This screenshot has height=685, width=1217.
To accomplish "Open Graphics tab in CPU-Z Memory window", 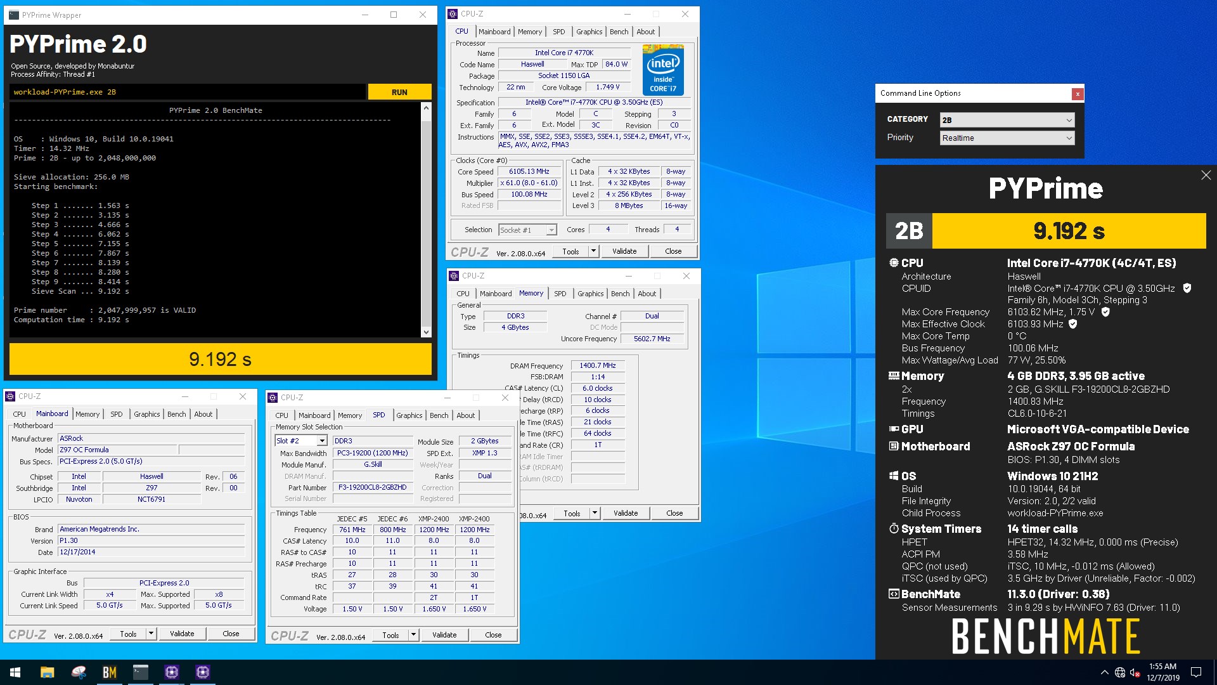I will click(x=590, y=294).
